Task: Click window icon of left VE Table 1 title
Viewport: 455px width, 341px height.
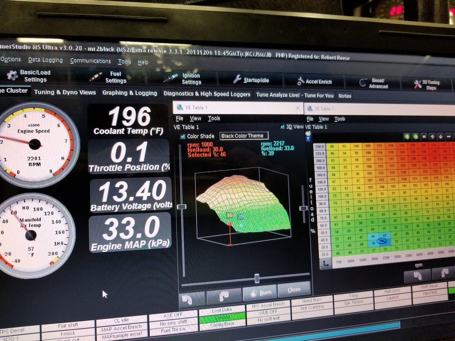Action: point(180,108)
